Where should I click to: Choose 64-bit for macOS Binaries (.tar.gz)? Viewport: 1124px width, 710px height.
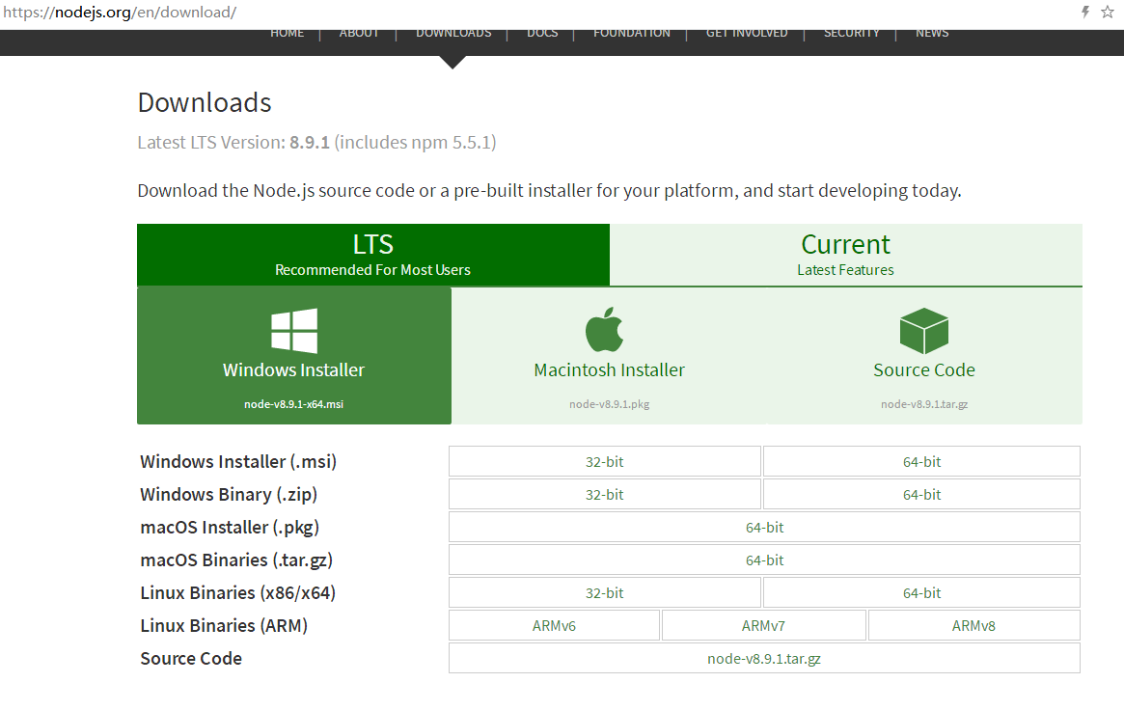coord(764,560)
